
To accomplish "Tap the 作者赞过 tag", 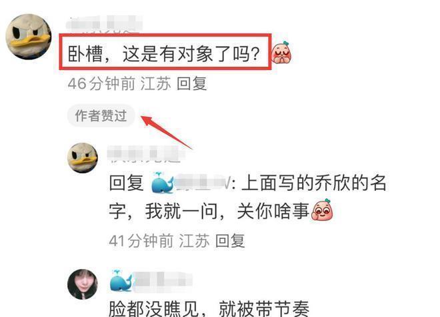I will [x=101, y=115].
